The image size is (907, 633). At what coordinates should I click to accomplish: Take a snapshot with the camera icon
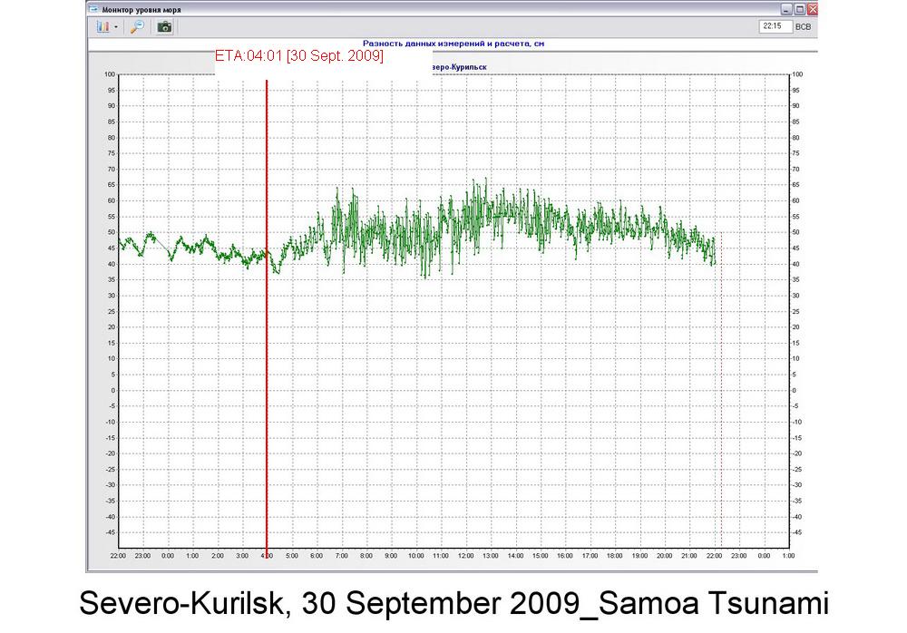(x=164, y=27)
